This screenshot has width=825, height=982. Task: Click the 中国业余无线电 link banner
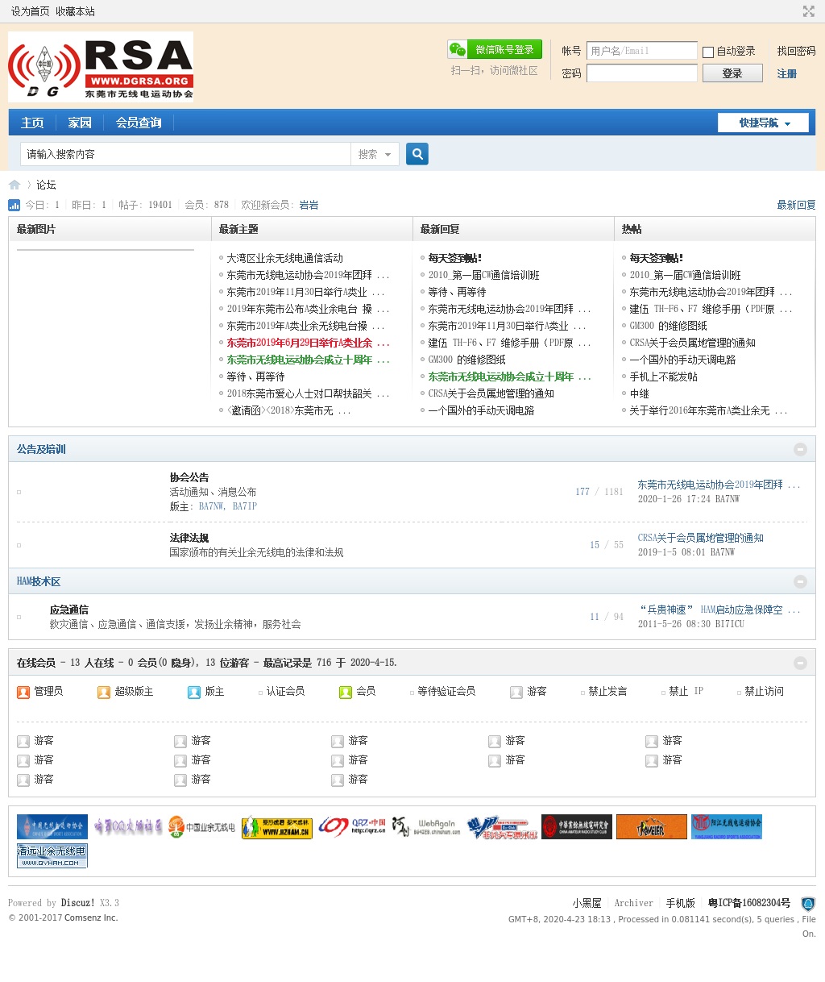pos(202,826)
